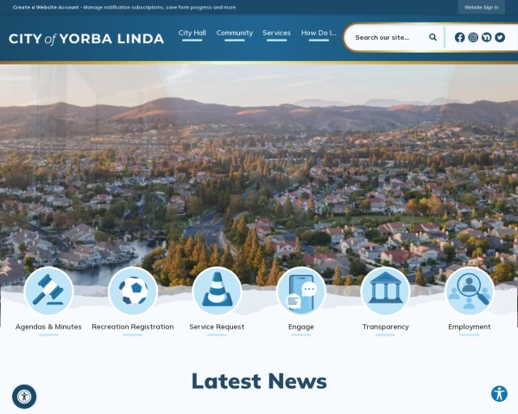Focus the Search our site input field

(x=388, y=37)
